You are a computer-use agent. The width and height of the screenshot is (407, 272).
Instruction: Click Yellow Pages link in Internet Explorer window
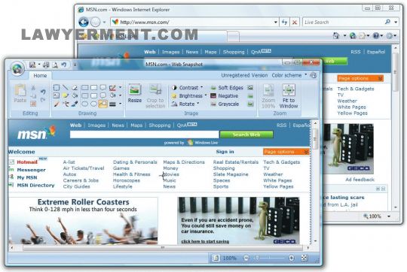point(352,113)
